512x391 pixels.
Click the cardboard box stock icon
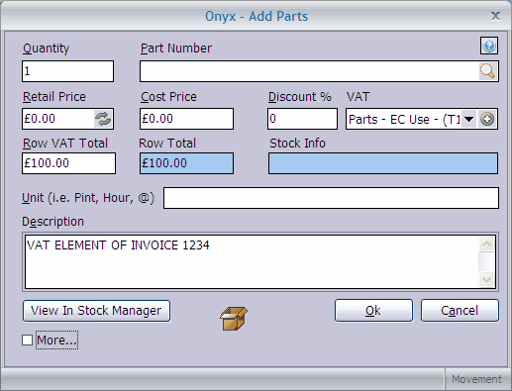pos(234,318)
